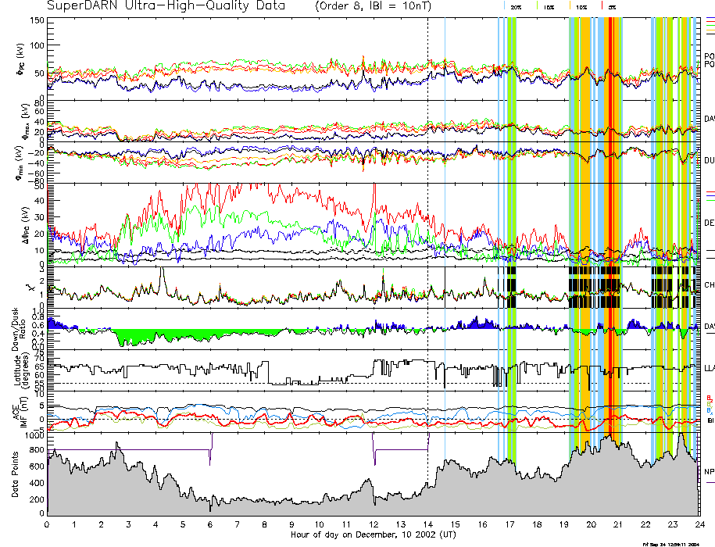The image size is (715, 547).
Task: Click the Bz legend label beside IMF panel
Action: 709,397
